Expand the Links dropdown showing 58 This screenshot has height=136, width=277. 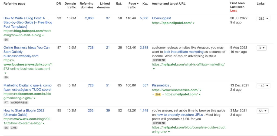coord(262,111)
